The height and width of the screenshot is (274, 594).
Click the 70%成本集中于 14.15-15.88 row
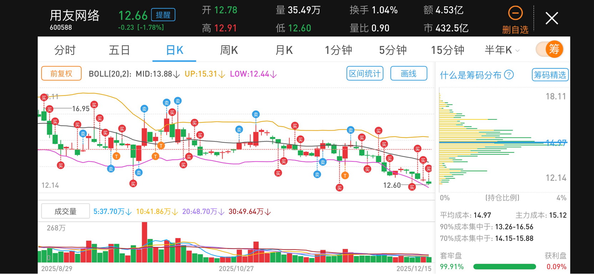pos(487,238)
